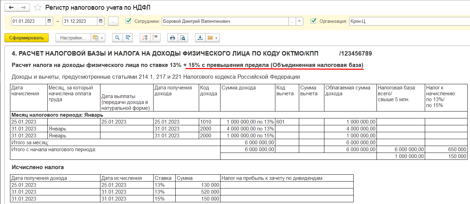The height and width of the screenshot is (204, 470).
Task: Select tax amount 150 000 in main table
Action: click(446, 156)
